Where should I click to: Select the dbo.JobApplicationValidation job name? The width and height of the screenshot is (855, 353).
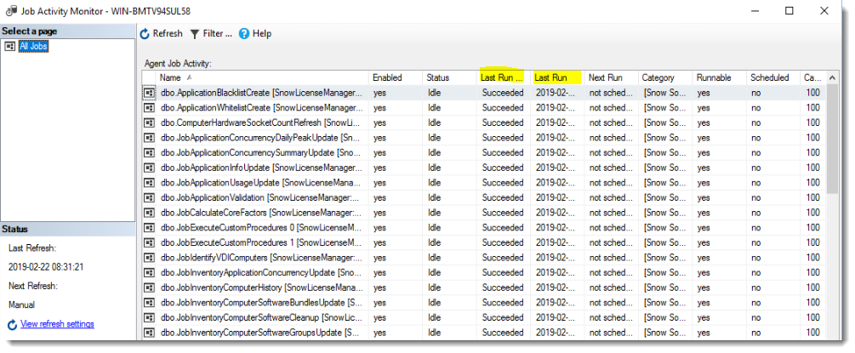click(261, 197)
